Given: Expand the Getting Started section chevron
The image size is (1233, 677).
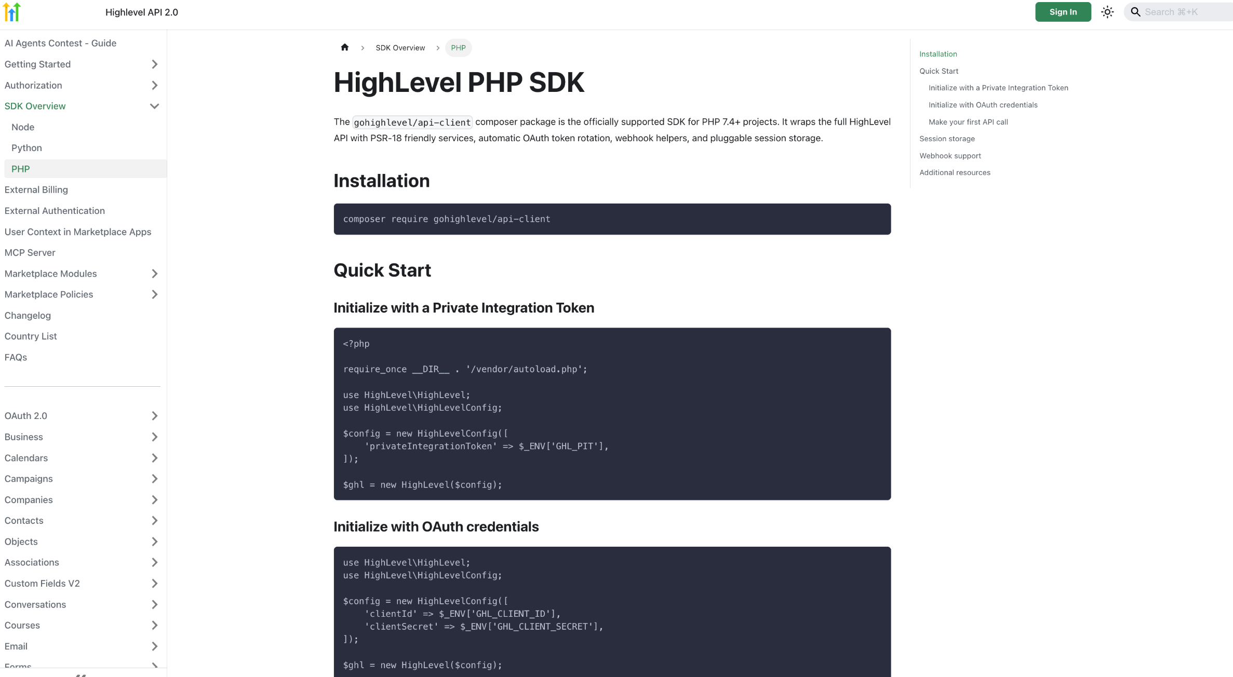Looking at the screenshot, I should 154,64.
